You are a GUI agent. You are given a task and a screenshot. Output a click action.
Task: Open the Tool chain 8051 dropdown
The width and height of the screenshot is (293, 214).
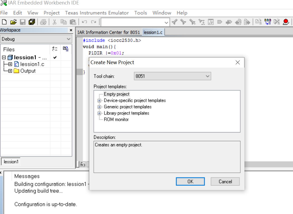pyautogui.click(x=172, y=76)
